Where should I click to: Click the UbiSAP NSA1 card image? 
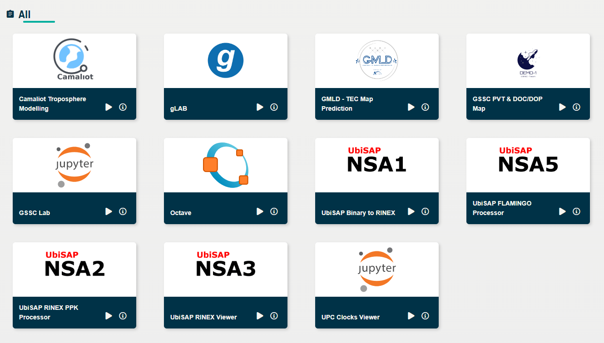376,165
